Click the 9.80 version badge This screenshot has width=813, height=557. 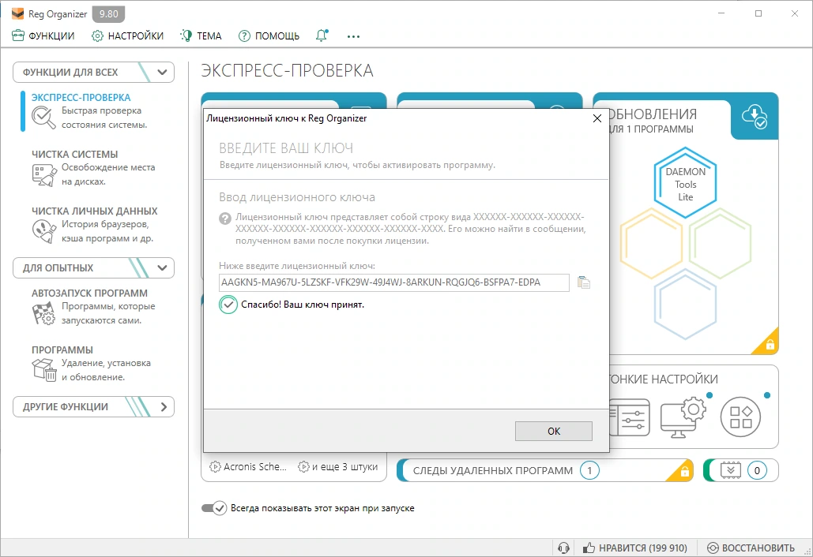tap(109, 14)
